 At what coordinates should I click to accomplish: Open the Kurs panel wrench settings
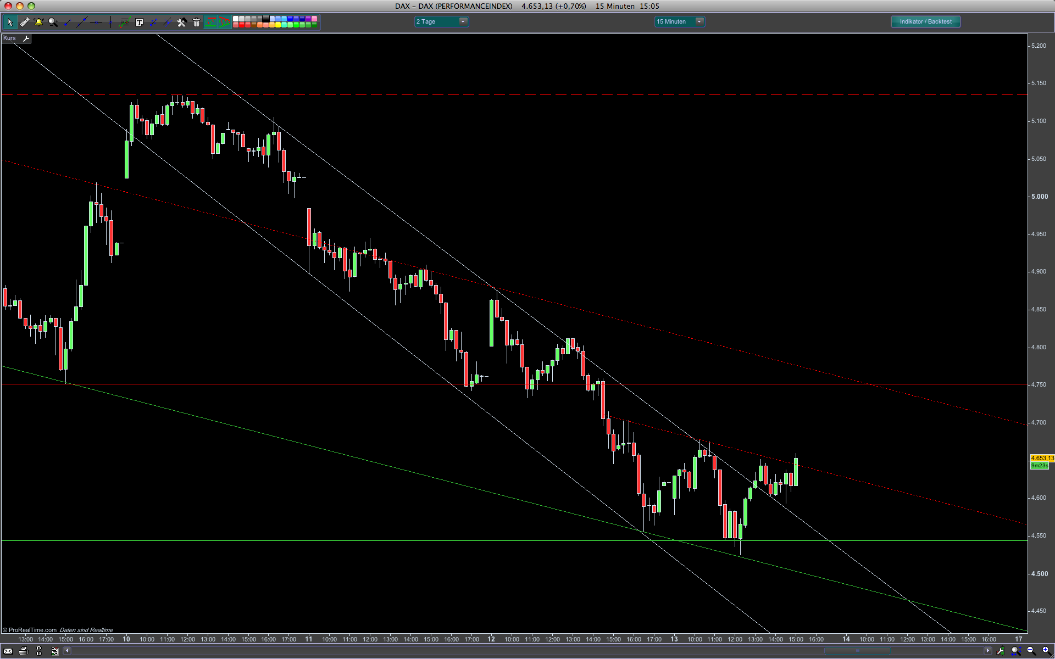26,38
